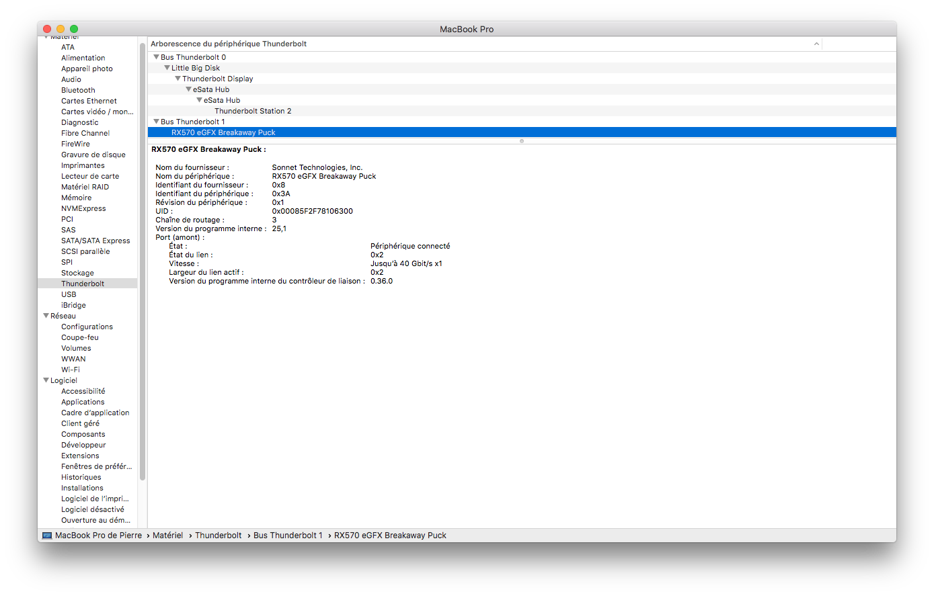Click Matériel in the path bar
934x596 pixels.
pos(167,536)
